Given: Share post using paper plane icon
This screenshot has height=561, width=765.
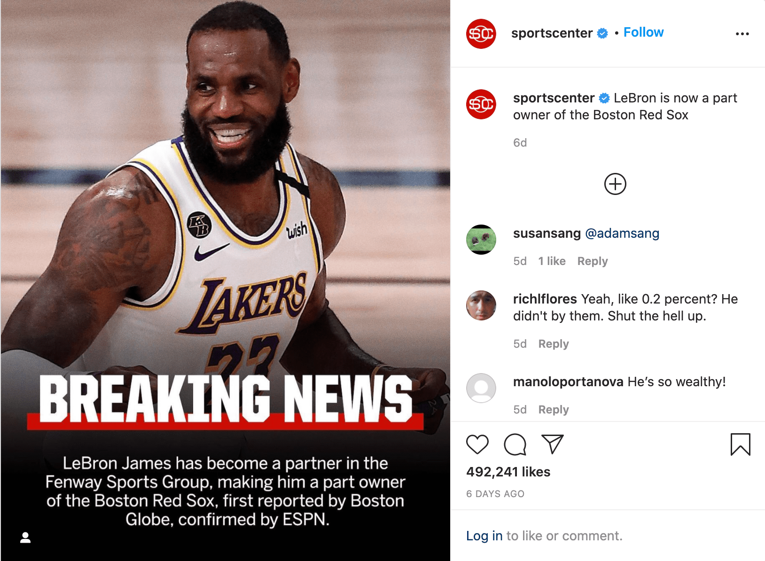Looking at the screenshot, I should coord(553,444).
